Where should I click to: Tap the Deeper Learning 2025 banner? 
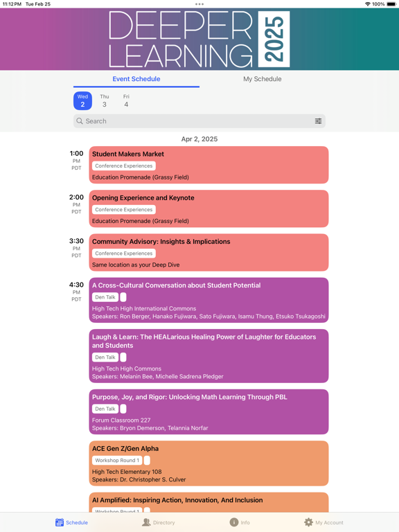click(199, 39)
